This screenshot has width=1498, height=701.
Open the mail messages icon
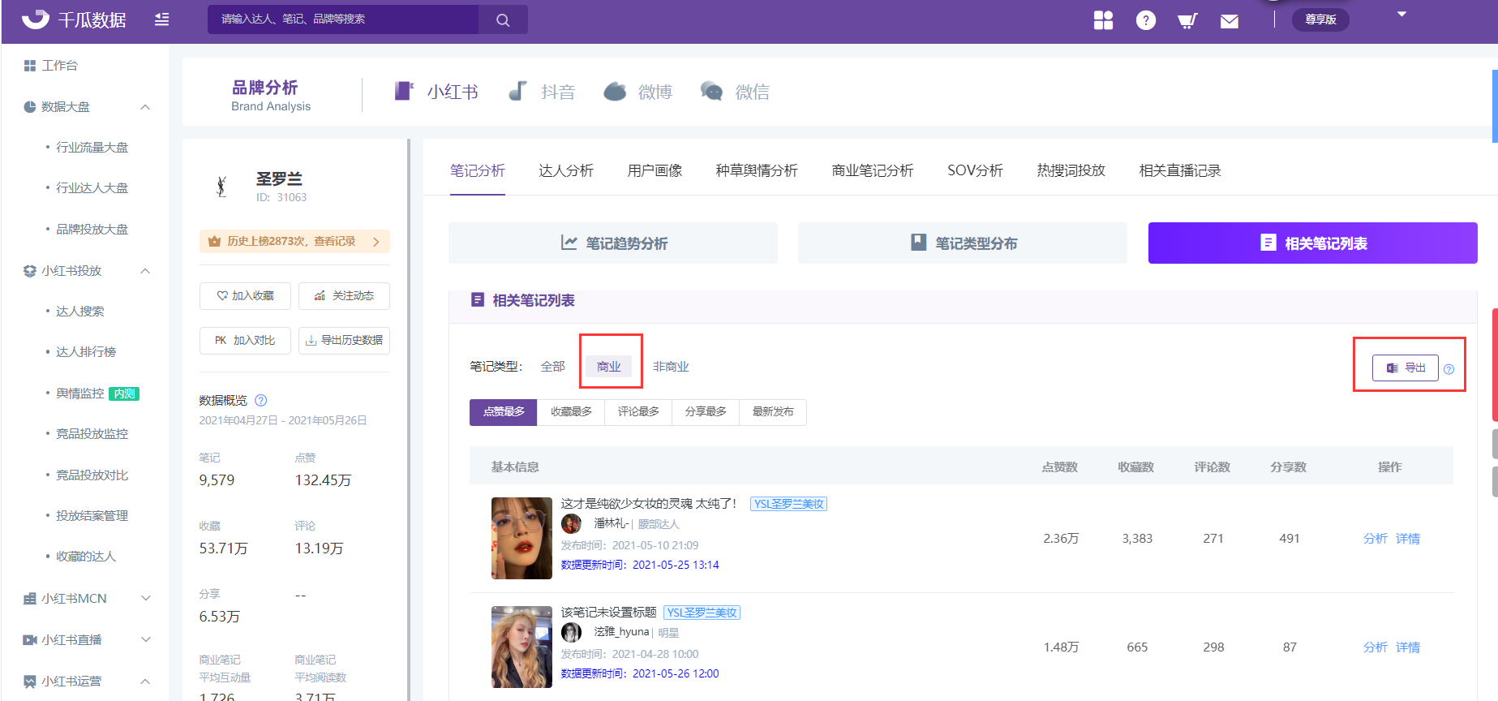pos(1230,21)
